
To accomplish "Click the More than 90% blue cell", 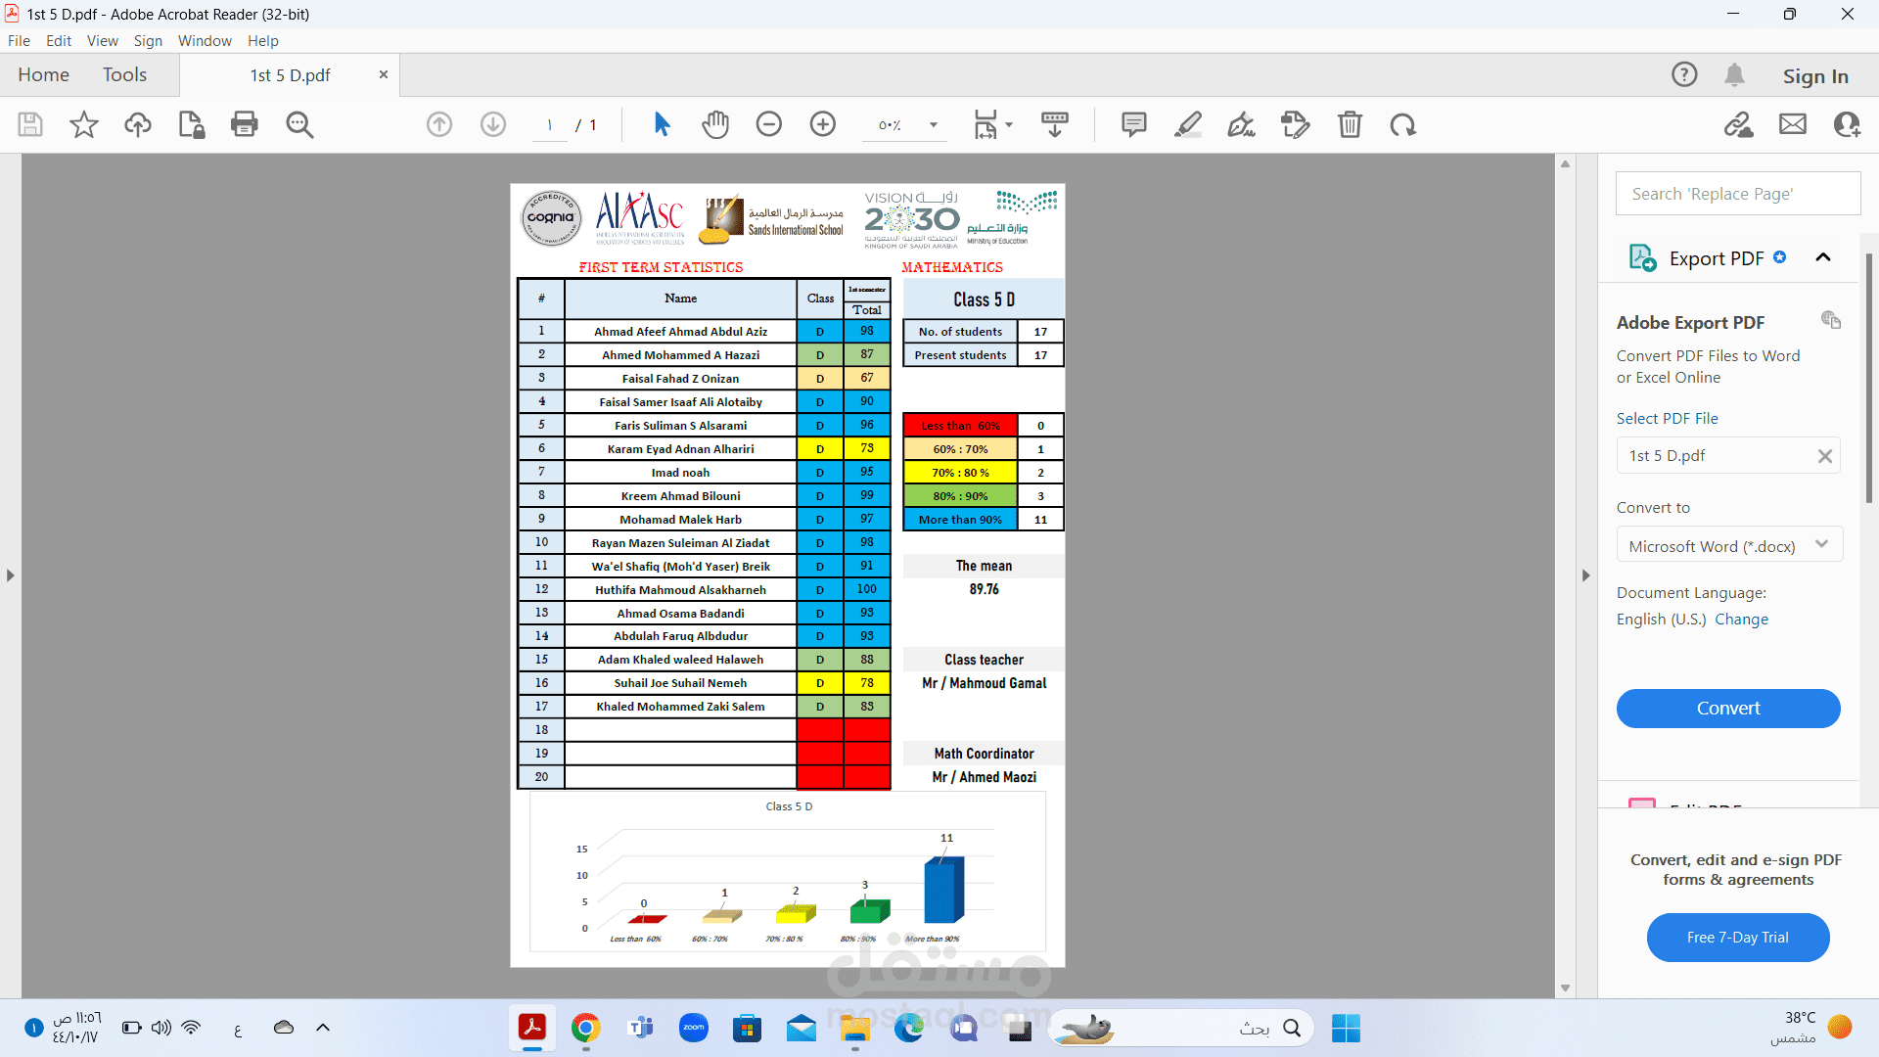I will click(x=960, y=520).
